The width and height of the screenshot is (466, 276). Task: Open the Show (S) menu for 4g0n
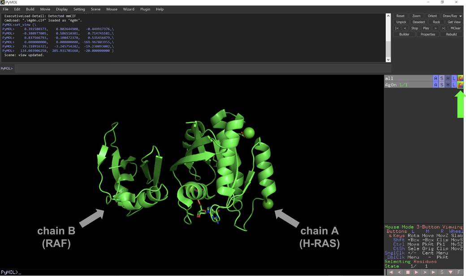(x=442, y=85)
